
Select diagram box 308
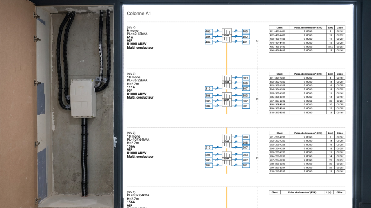click(245, 83)
